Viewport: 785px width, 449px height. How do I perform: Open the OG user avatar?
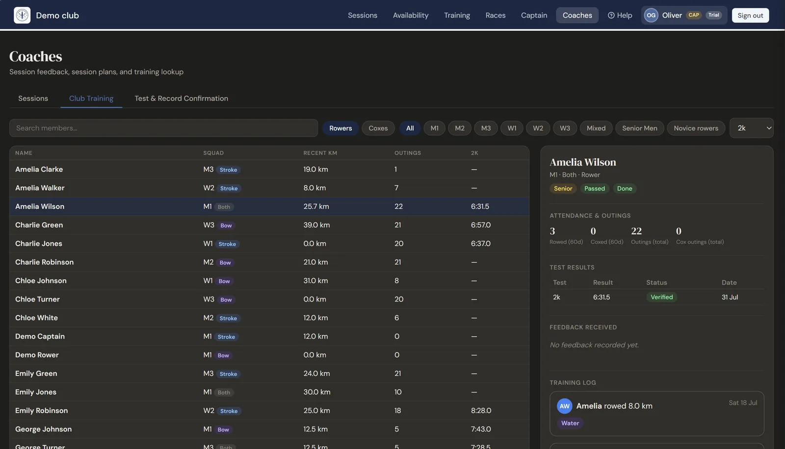tap(651, 15)
